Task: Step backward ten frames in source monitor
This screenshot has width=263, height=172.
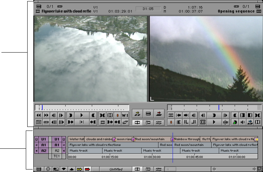Action: tap(54, 122)
